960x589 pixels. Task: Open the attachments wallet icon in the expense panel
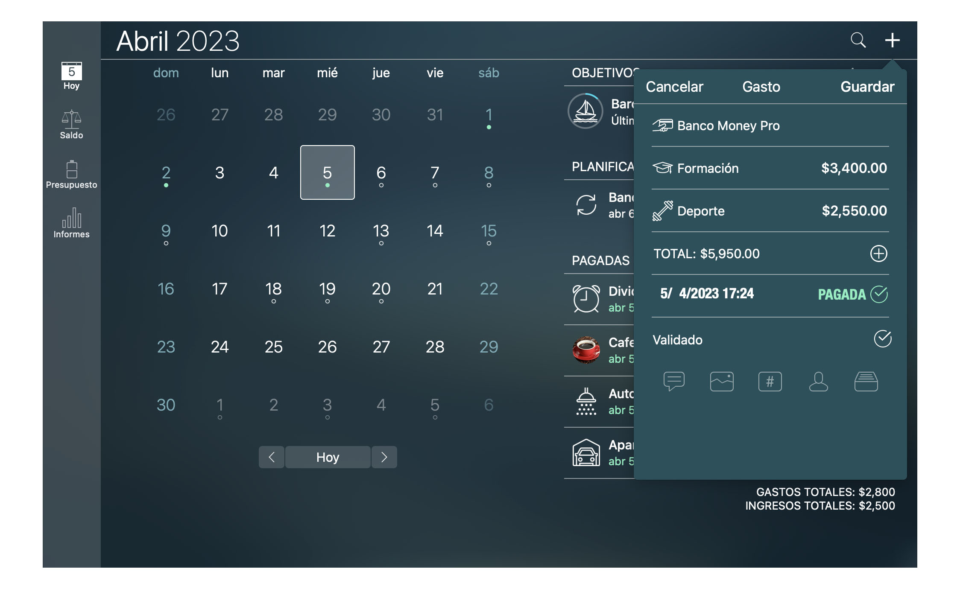867,381
